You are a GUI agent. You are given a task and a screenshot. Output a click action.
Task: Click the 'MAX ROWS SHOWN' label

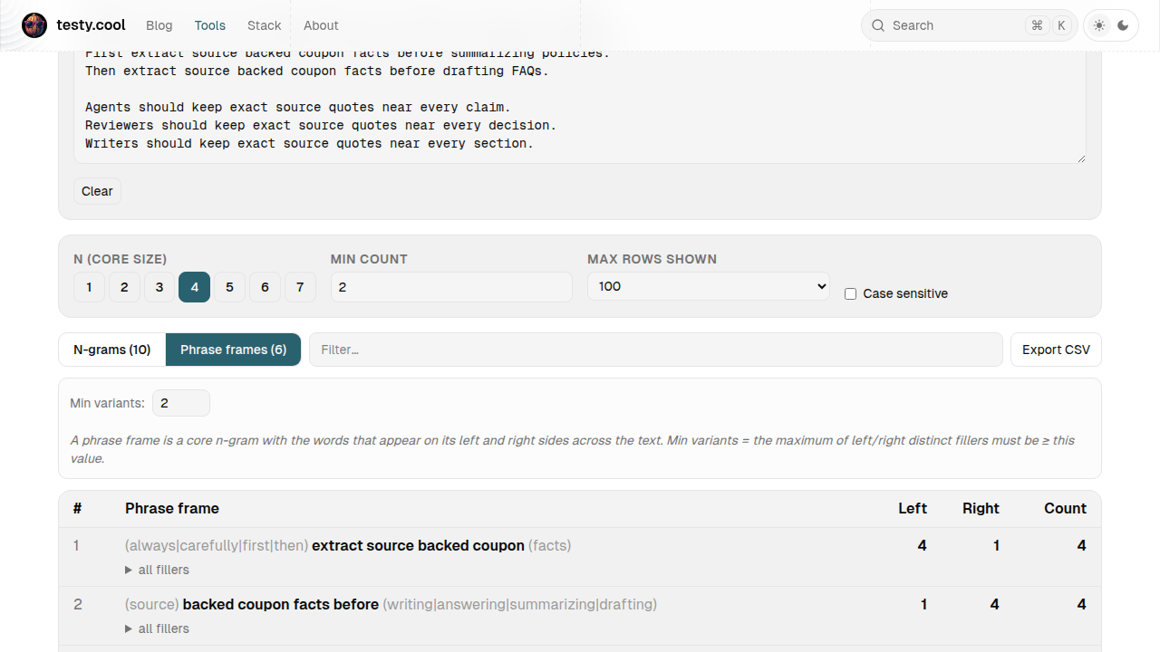coord(652,259)
